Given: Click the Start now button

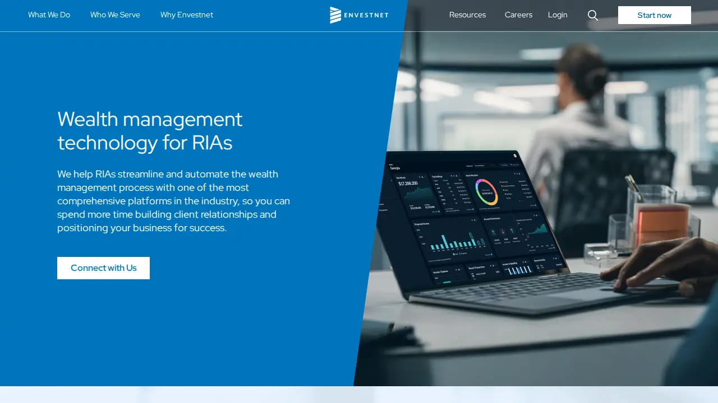Looking at the screenshot, I should coord(655,15).
